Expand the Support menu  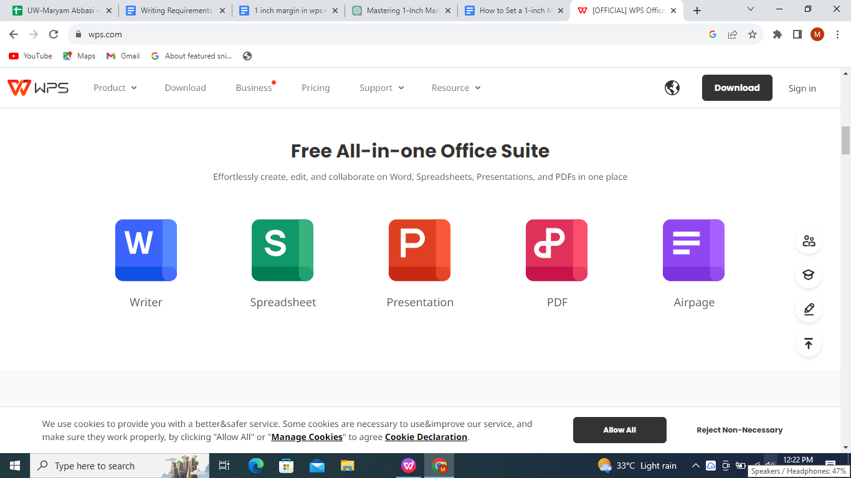(x=381, y=88)
